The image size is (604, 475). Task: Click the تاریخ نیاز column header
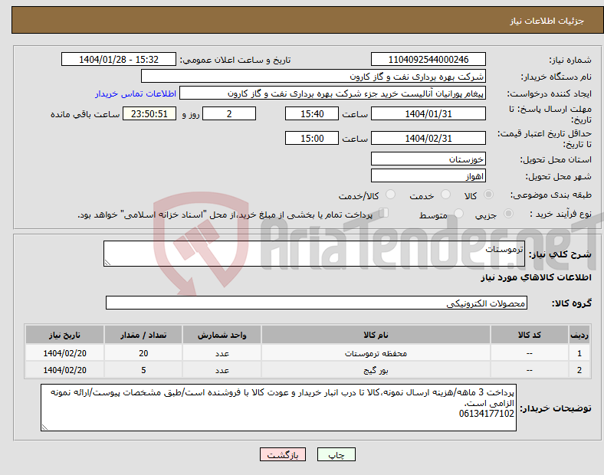point(64,335)
